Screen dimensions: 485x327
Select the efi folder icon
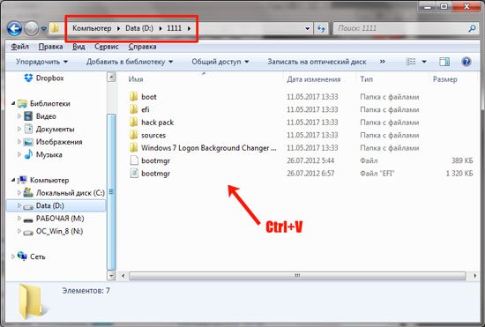134,109
